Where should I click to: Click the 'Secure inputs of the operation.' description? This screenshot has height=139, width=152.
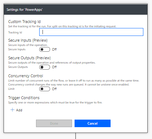point(28,45)
